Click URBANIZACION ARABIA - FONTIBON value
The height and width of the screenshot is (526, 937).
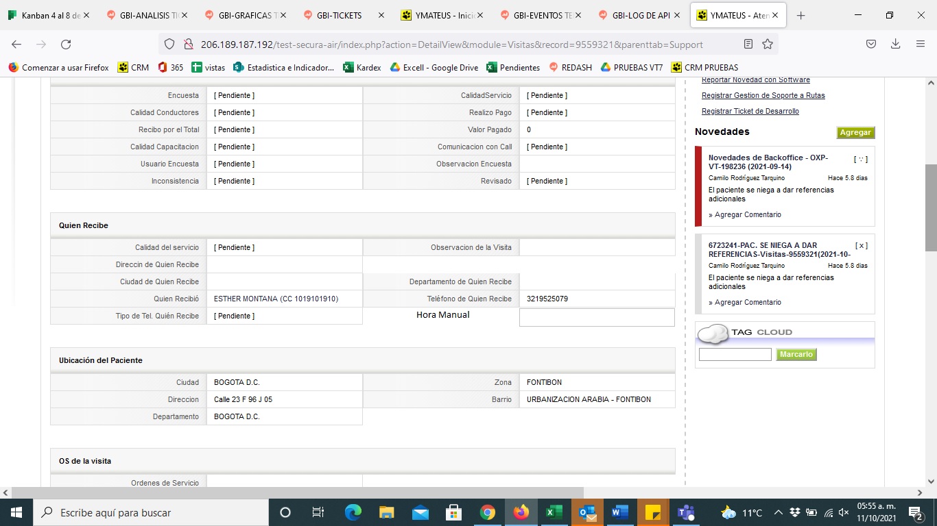point(589,400)
